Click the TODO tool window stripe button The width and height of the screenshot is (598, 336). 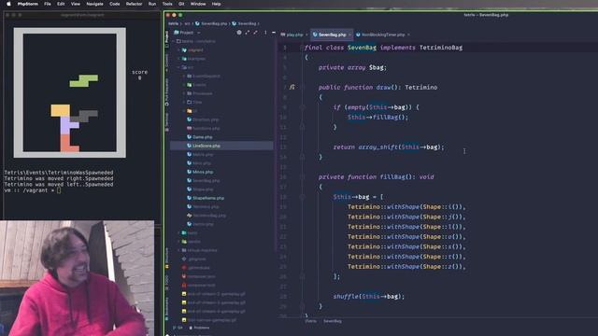(166, 284)
